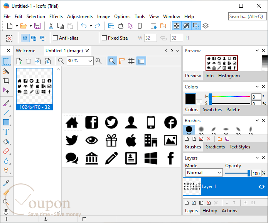Toggle the image list sidebar button
Screen dimensions: 268x223
[141, 61]
